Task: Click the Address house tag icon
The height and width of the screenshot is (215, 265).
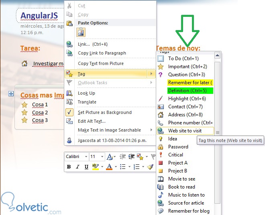Action: click(x=161, y=115)
